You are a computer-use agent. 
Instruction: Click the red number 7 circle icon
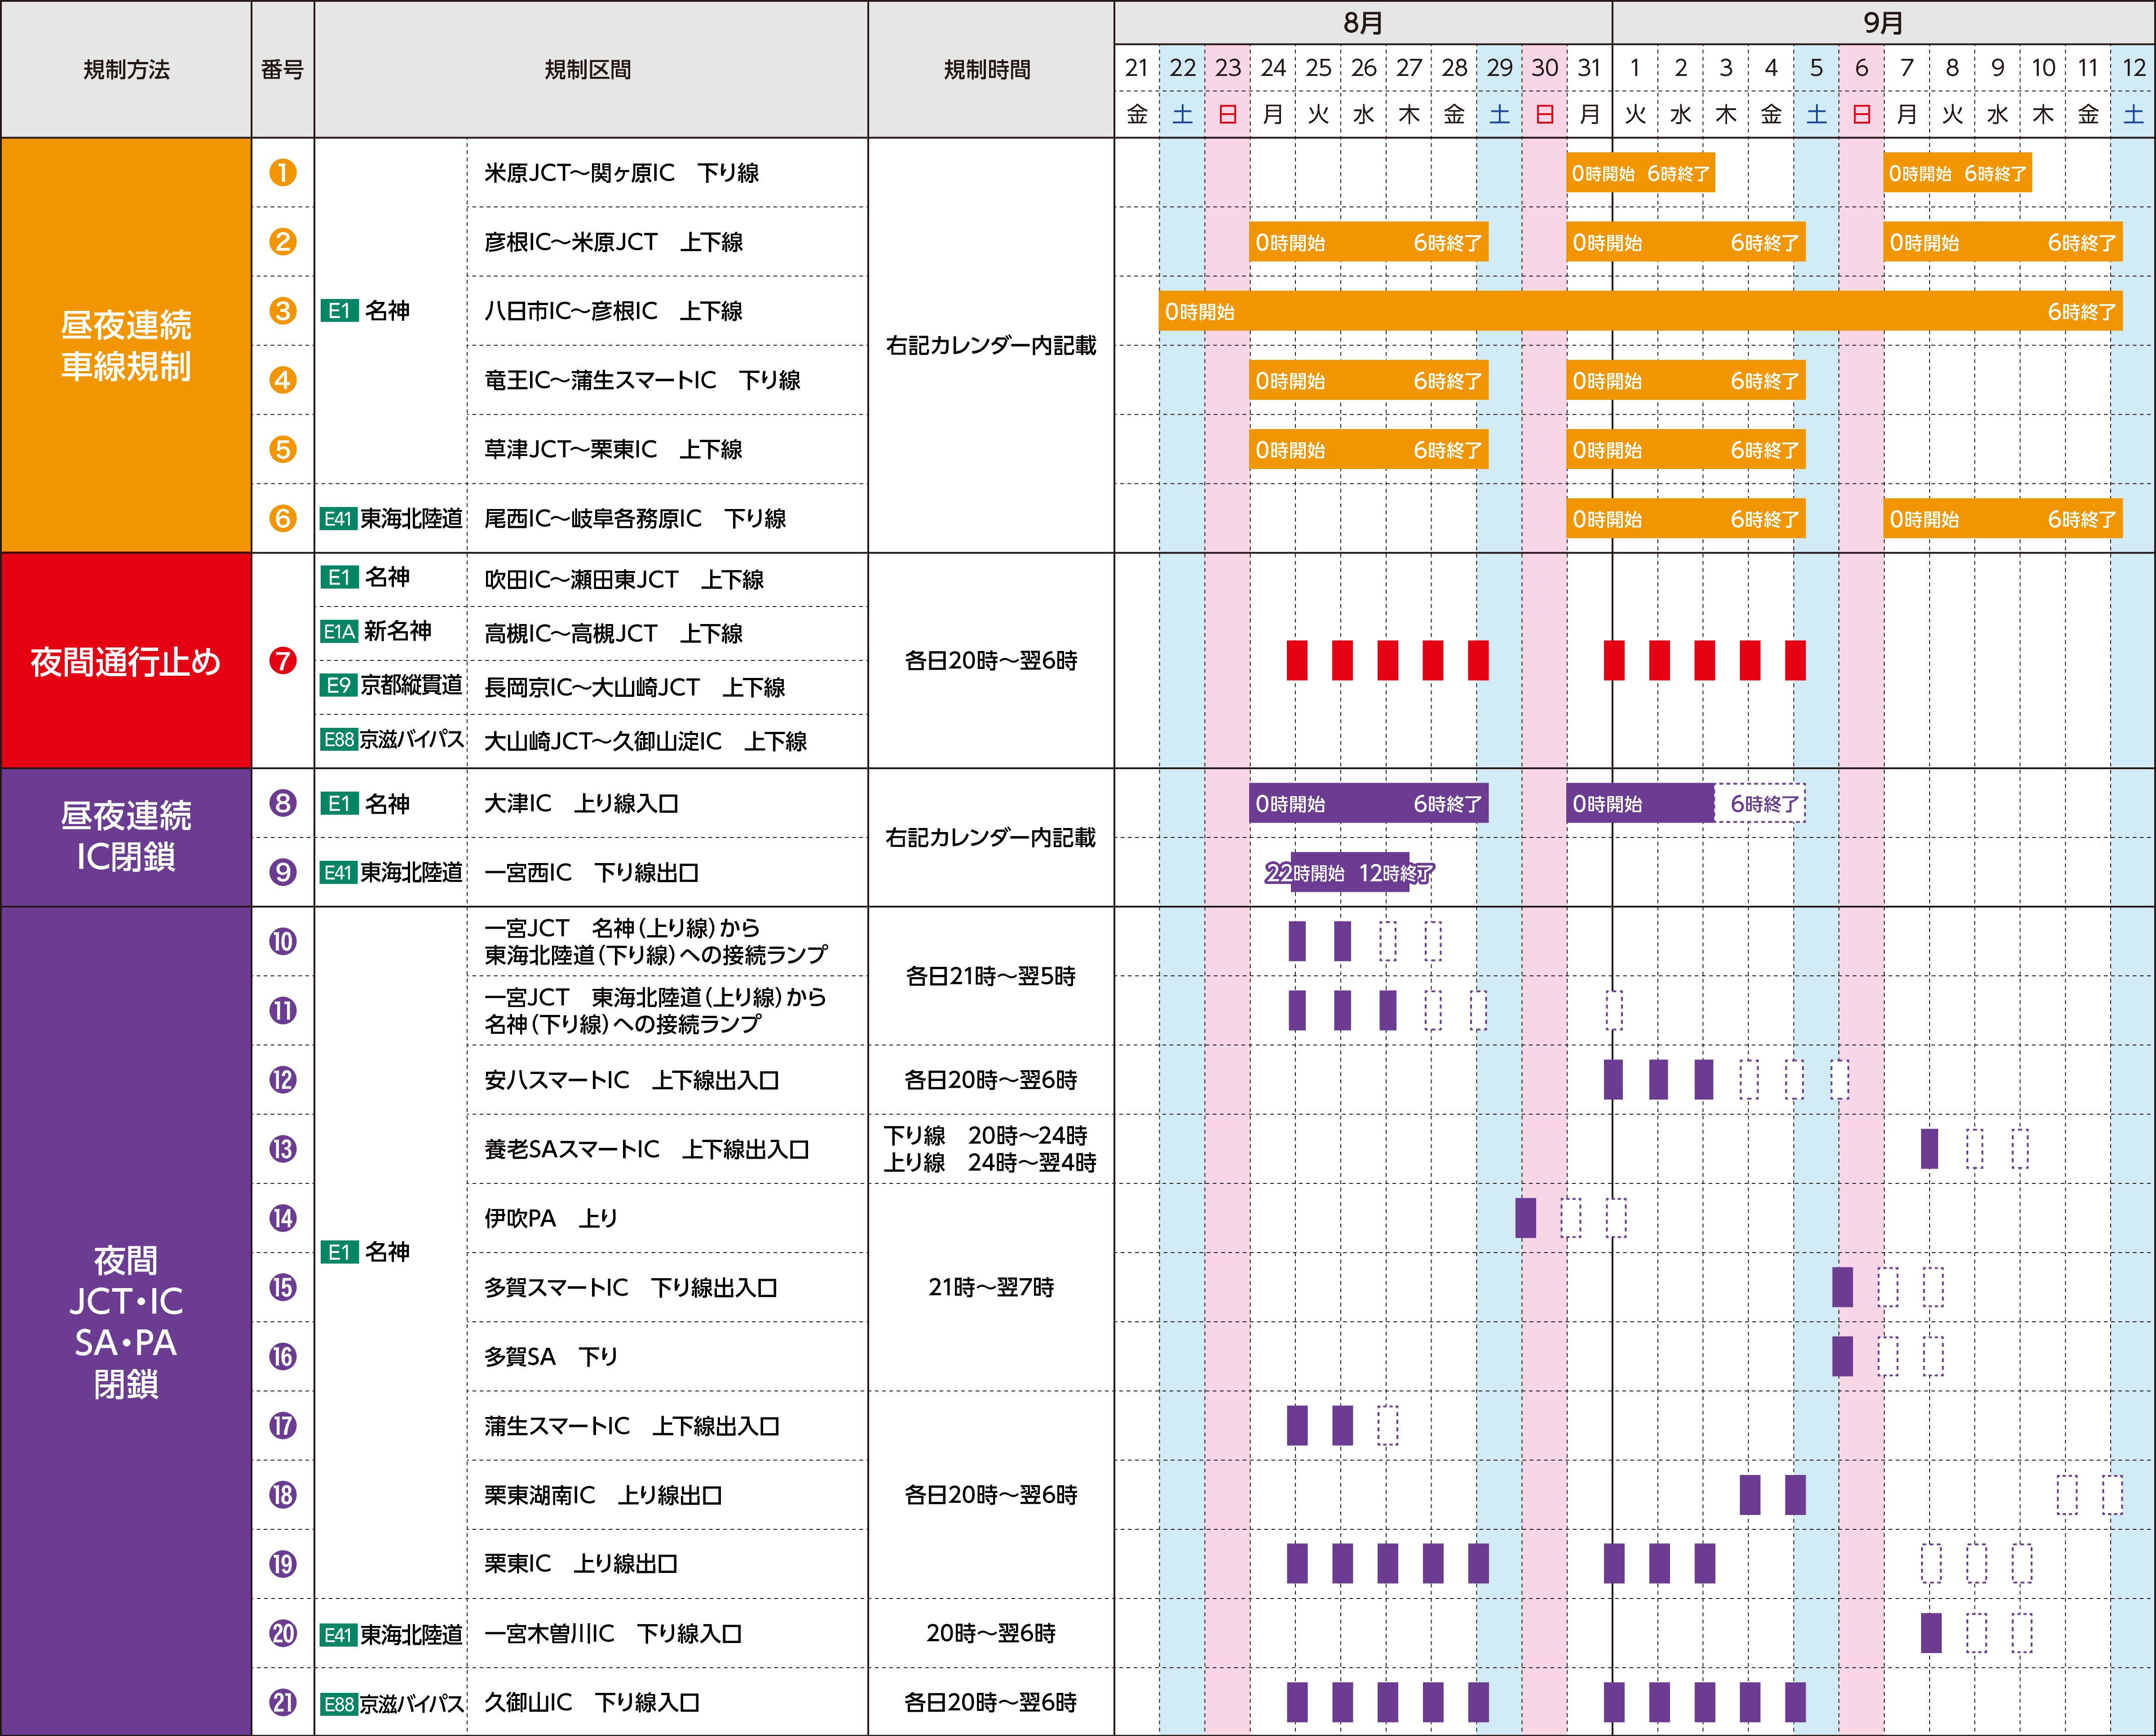(283, 660)
